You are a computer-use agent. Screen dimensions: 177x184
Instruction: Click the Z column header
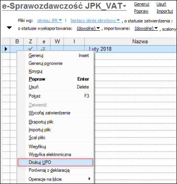point(30,42)
